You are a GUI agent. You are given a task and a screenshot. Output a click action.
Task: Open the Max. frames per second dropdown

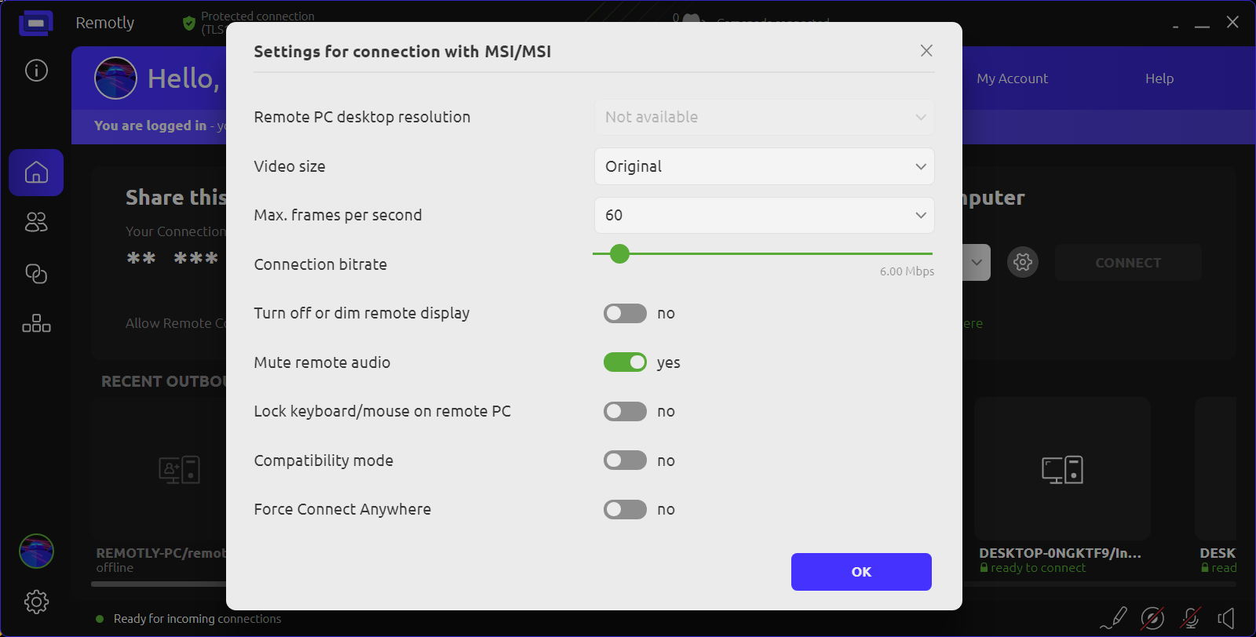pos(764,216)
